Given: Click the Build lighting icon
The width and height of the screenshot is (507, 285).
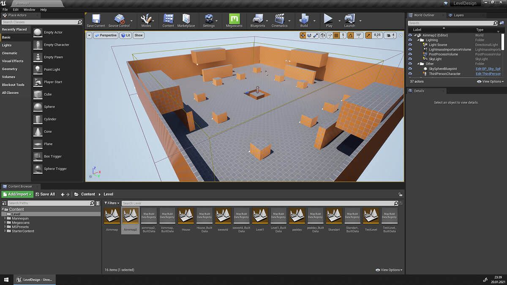Looking at the screenshot, I should 304,19.
